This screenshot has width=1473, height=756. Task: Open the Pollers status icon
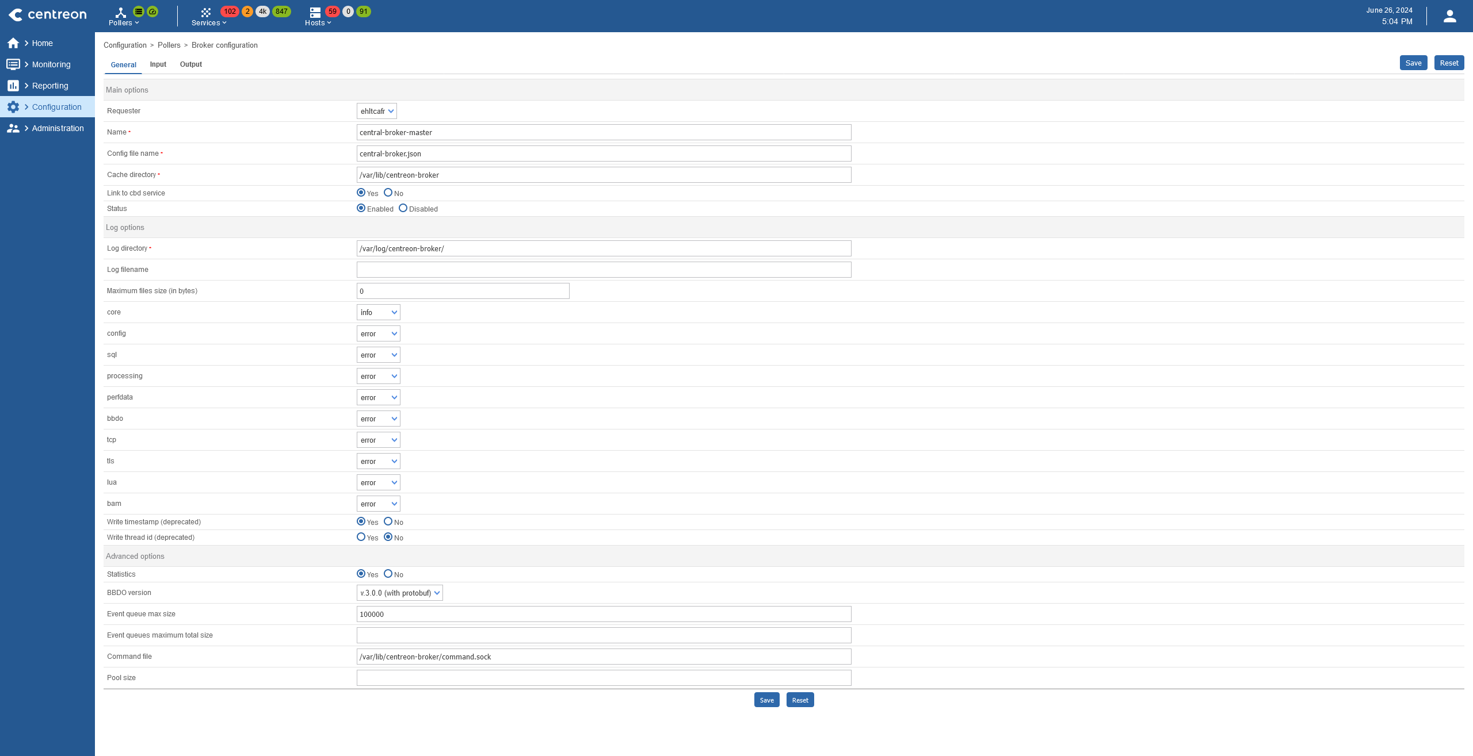click(x=120, y=12)
